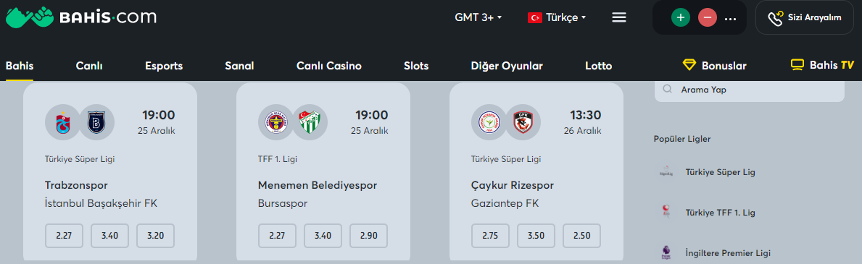862x264 pixels.
Task: Open the Türkçe language dropdown
Action: (557, 17)
